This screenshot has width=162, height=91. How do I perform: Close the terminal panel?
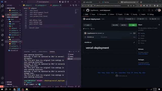pyautogui.click(x=79, y=52)
